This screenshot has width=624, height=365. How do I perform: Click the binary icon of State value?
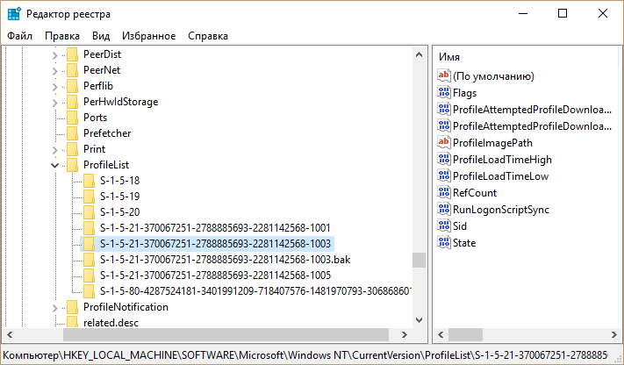click(x=444, y=242)
